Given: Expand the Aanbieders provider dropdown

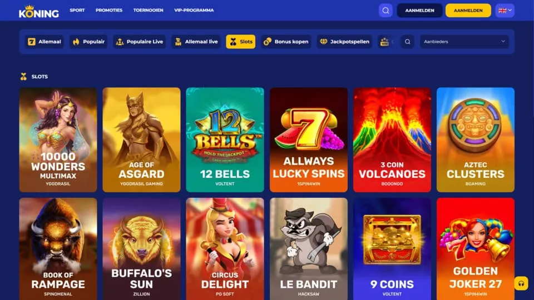Looking at the screenshot, I should (x=464, y=42).
